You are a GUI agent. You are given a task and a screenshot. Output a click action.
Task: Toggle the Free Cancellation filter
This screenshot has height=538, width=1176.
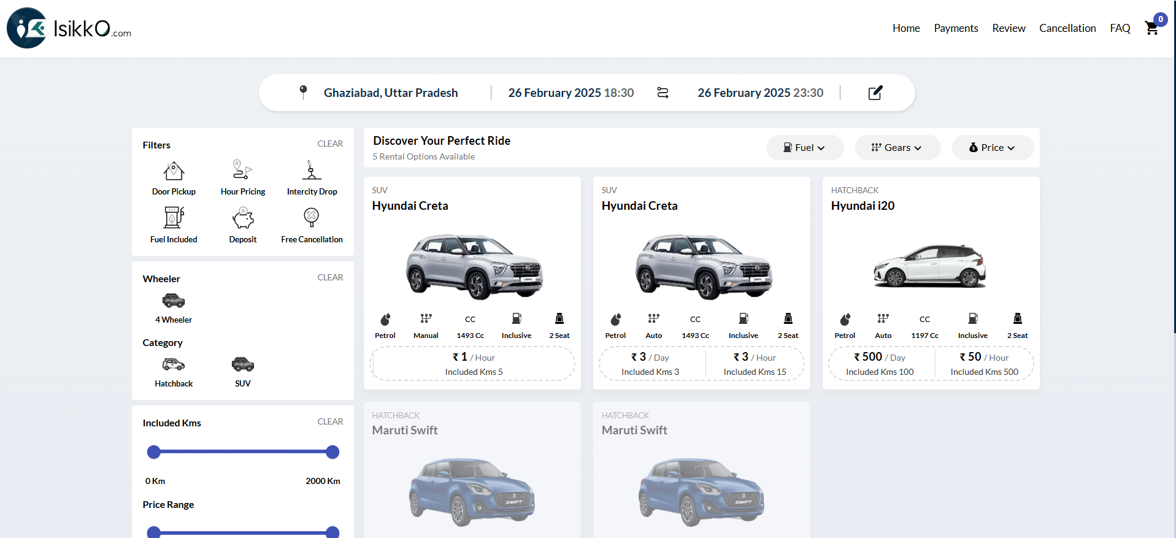[x=312, y=225]
